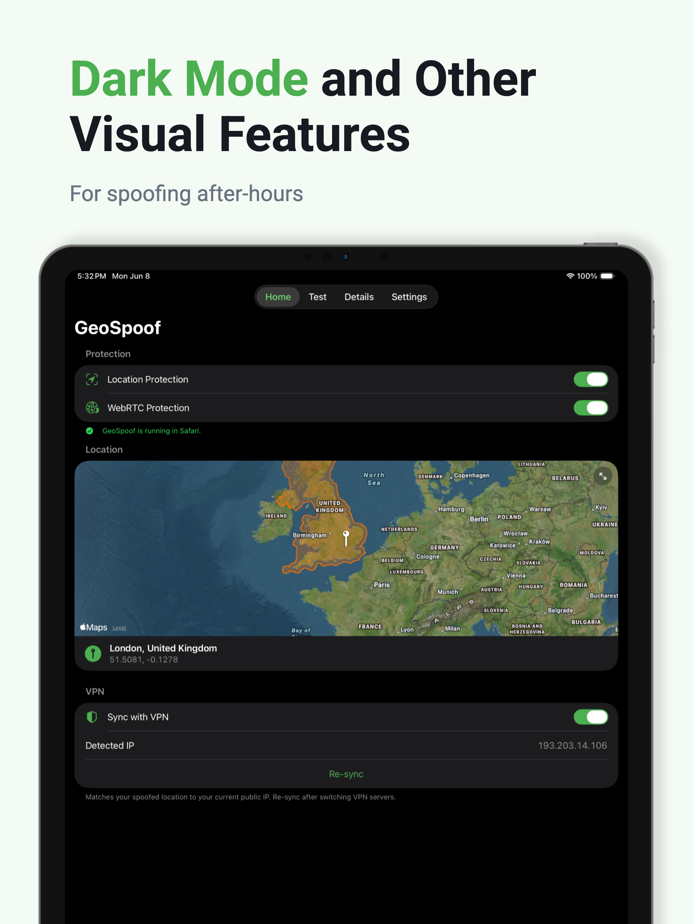Click the Paris label on the map
693x924 pixels.
click(x=381, y=585)
